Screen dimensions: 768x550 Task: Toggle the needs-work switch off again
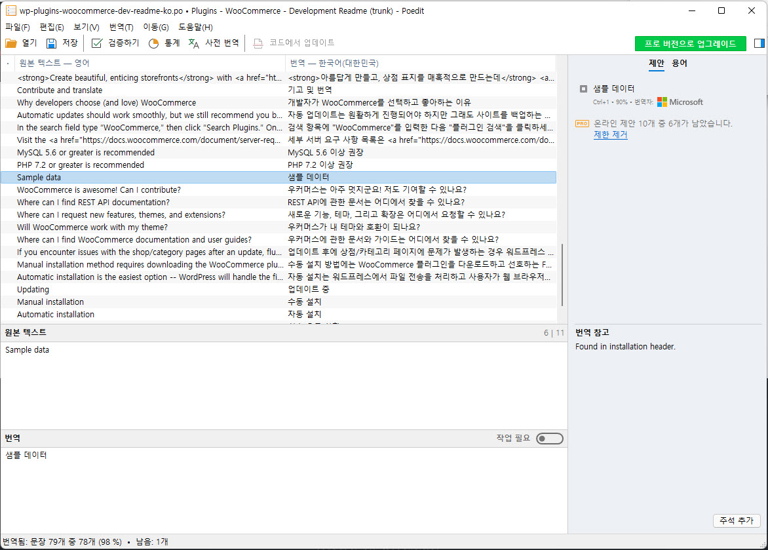click(x=549, y=438)
